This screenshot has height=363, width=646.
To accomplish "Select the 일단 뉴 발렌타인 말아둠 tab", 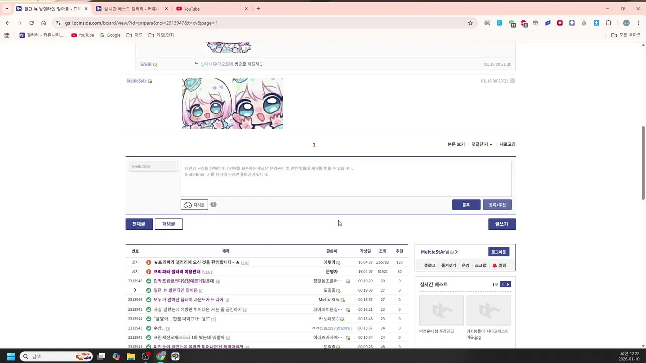I will pos(51,9).
